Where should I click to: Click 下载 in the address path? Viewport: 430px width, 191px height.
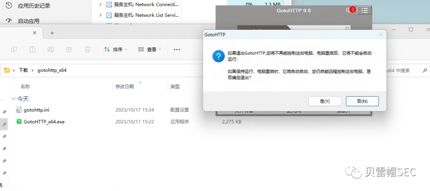pyautogui.click(x=23, y=70)
